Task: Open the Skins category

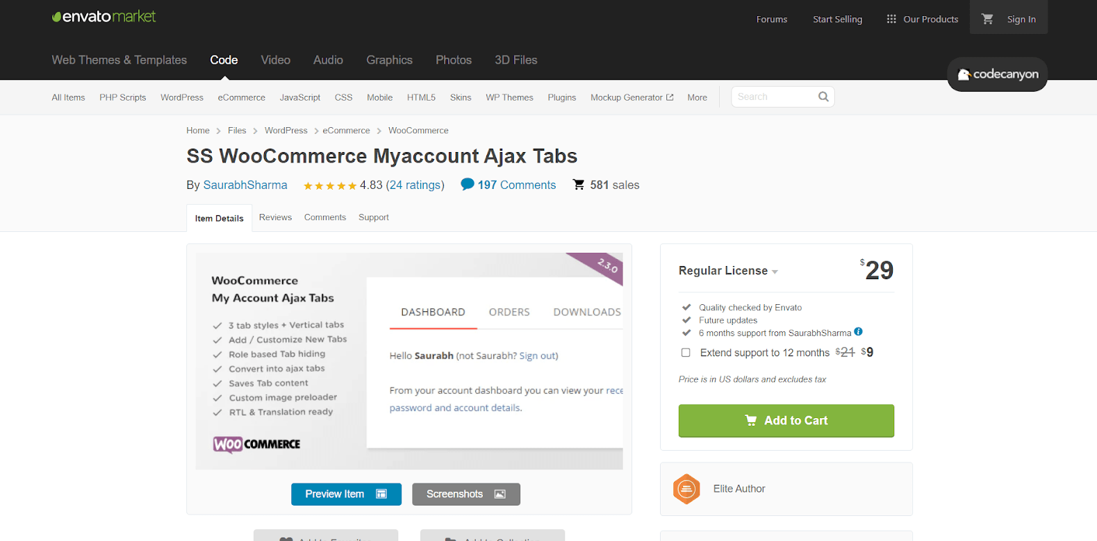Action: tap(461, 97)
